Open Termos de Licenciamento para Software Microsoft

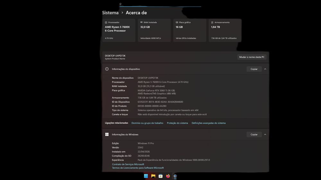tap(138, 168)
